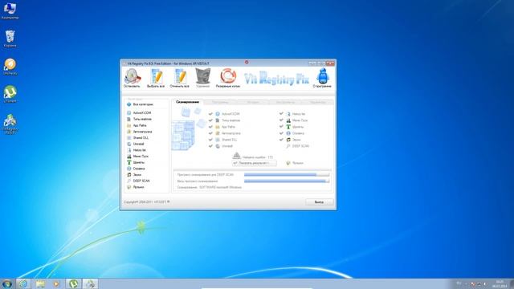This screenshot has height=289, width=514.
Task: Launch Internet Explorer from the taskbar
Action: click(x=23, y=283)
